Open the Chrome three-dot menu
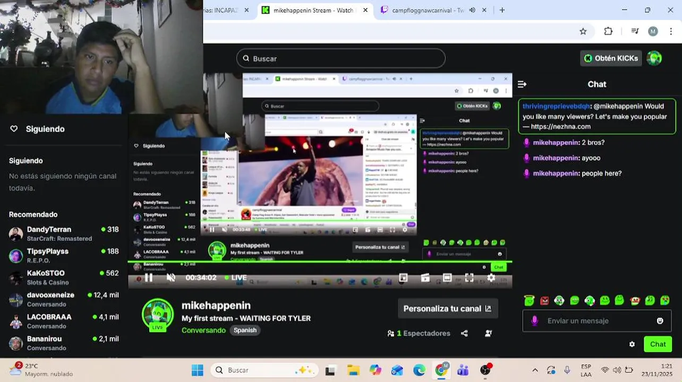The height and width of the screenshot is (382, 682). point(670,31)
